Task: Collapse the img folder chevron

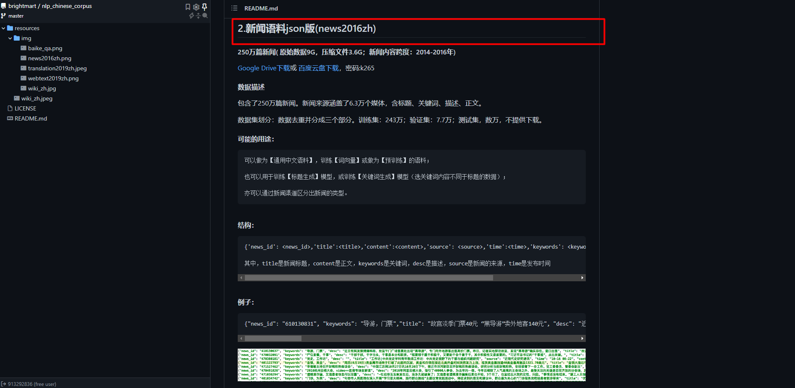Action: click(x=10, y=38)
